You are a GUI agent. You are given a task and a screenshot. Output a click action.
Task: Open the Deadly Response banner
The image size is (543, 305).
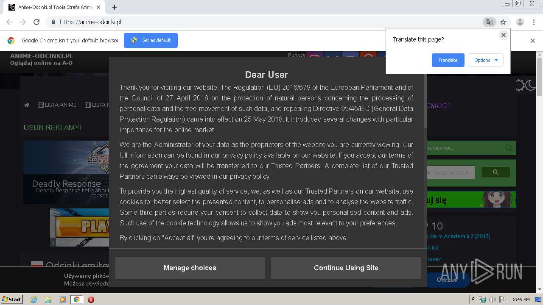[66, 172]
